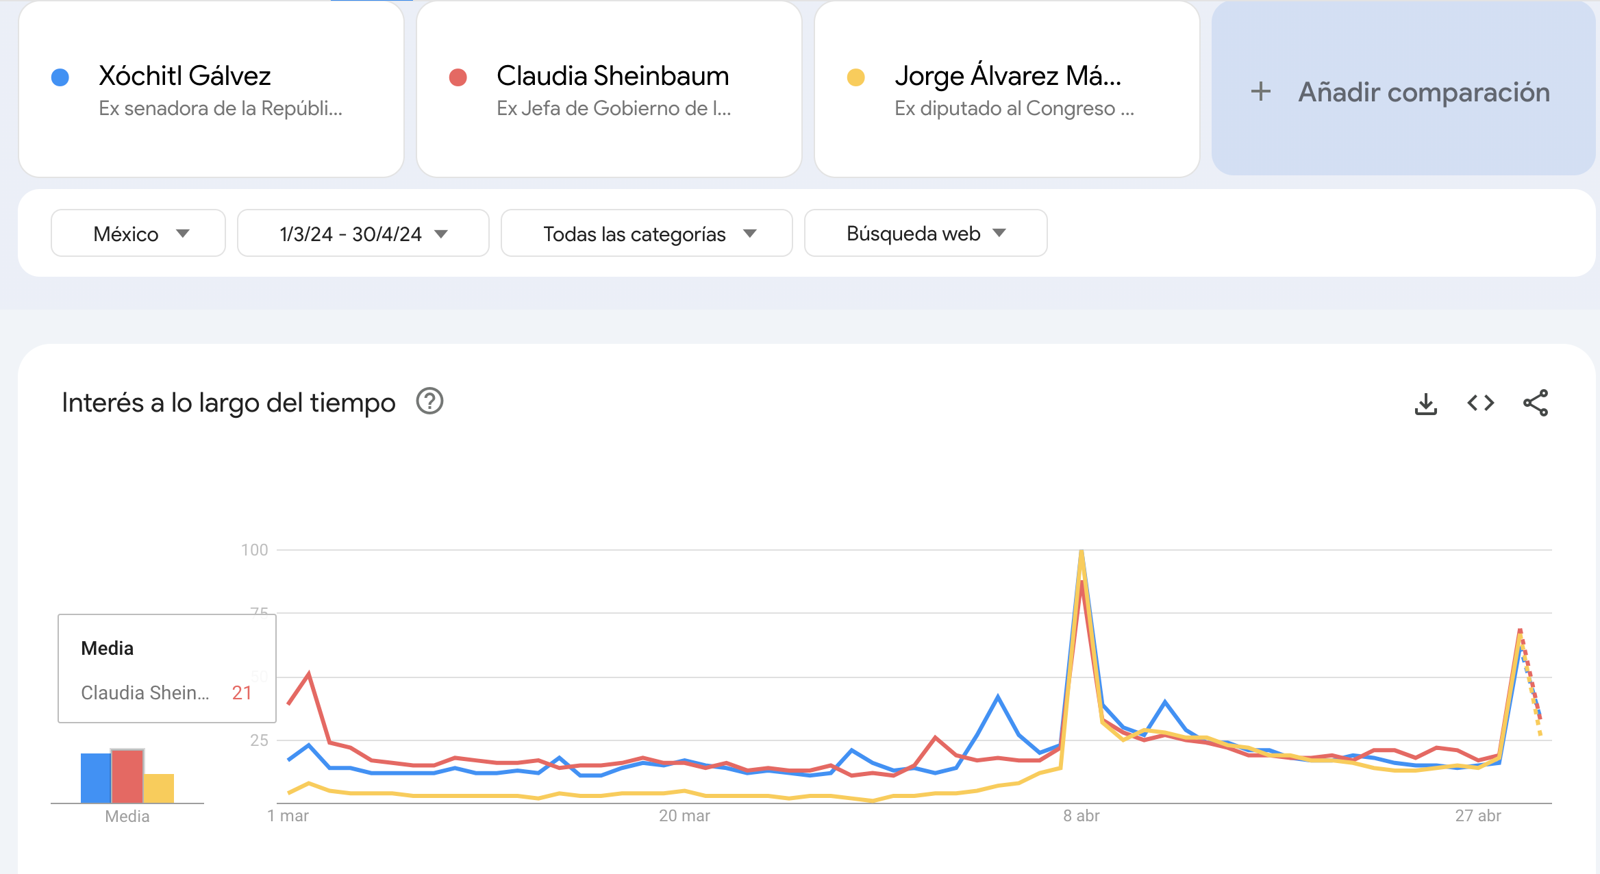Open the México country dropdown
Screen dimensions: 1600x874
point(138,234)
